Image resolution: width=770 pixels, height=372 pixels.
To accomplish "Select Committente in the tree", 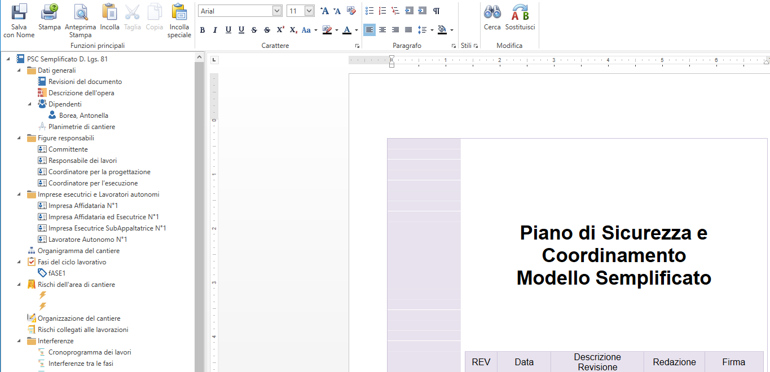I will (68, 149).
